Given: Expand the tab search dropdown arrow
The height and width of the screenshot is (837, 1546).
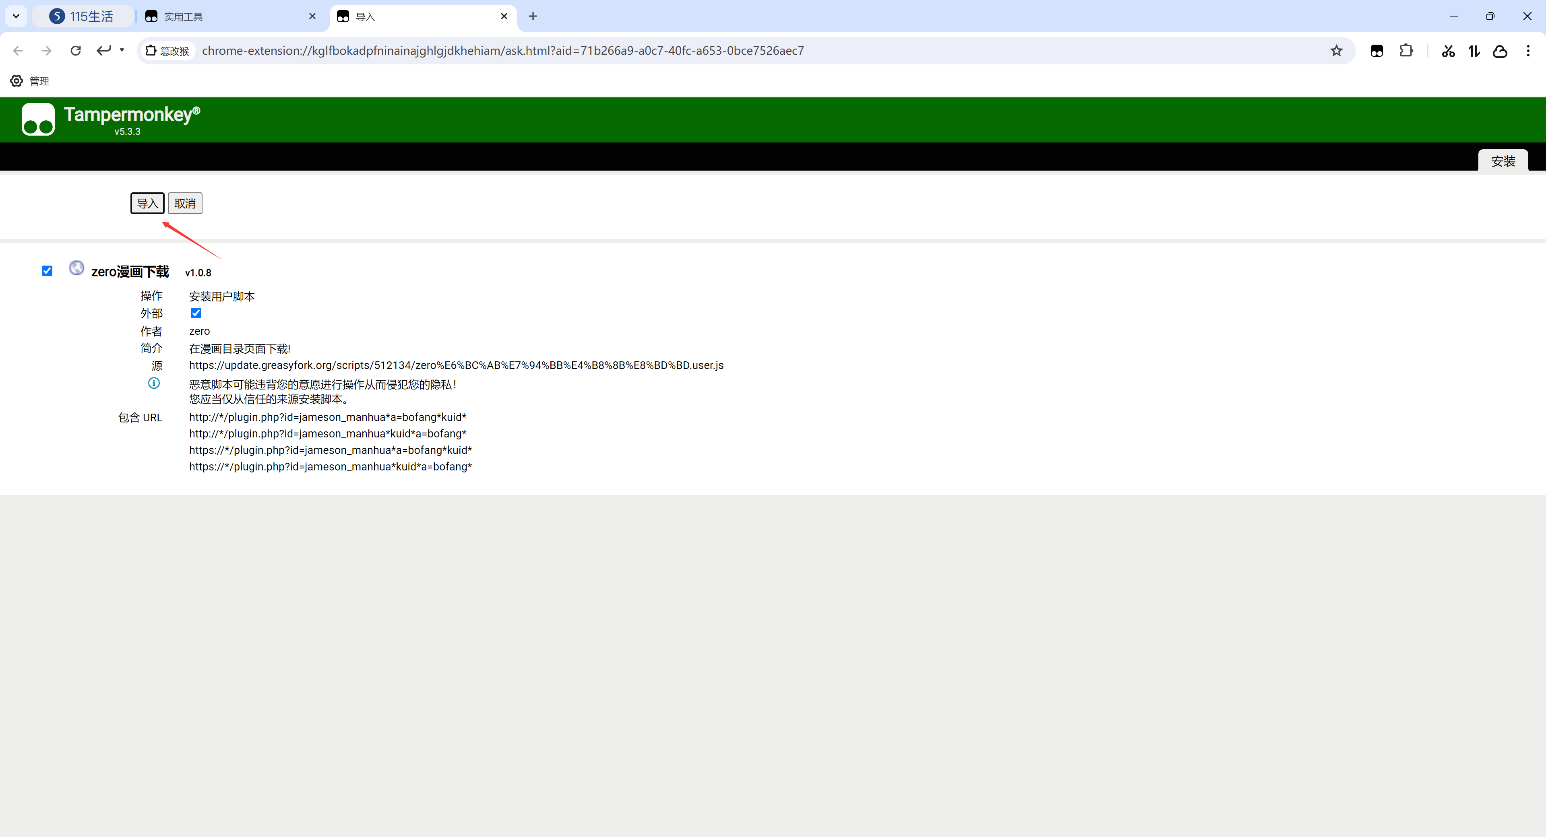Looking at the screenshot, I should [16, 16].
